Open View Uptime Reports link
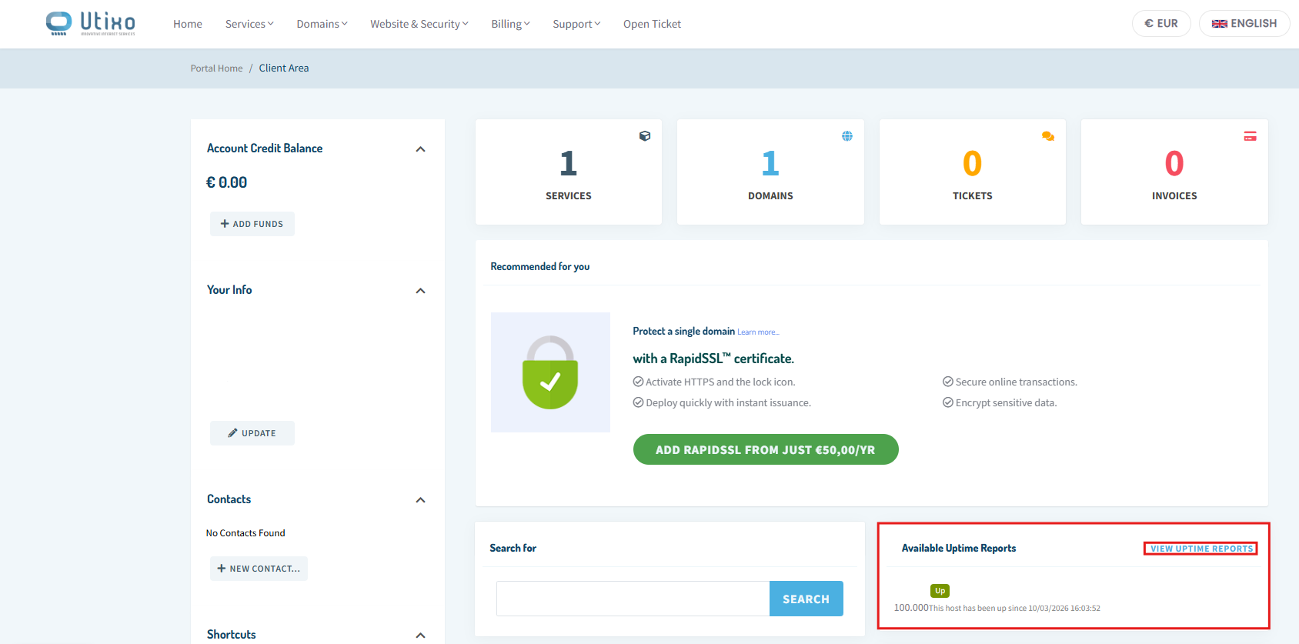 coord(1201,549)
